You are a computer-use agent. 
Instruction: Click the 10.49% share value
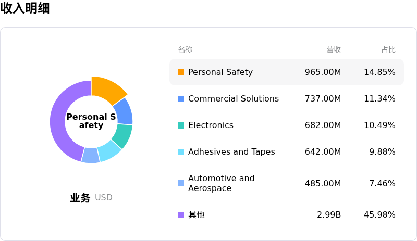coord(379,125)
